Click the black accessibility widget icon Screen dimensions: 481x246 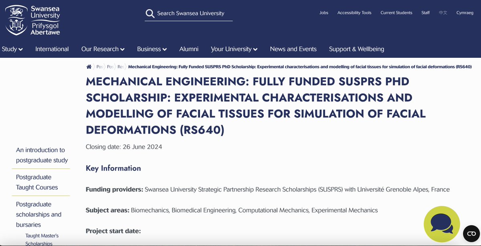coord(471,234)
